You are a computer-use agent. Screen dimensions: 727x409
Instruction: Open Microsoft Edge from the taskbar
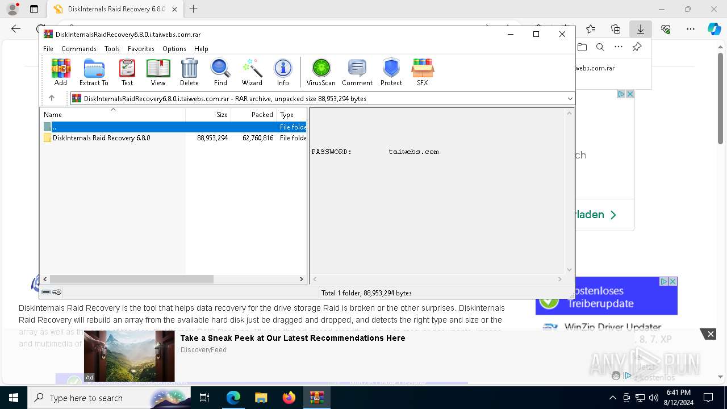point(233,398)
